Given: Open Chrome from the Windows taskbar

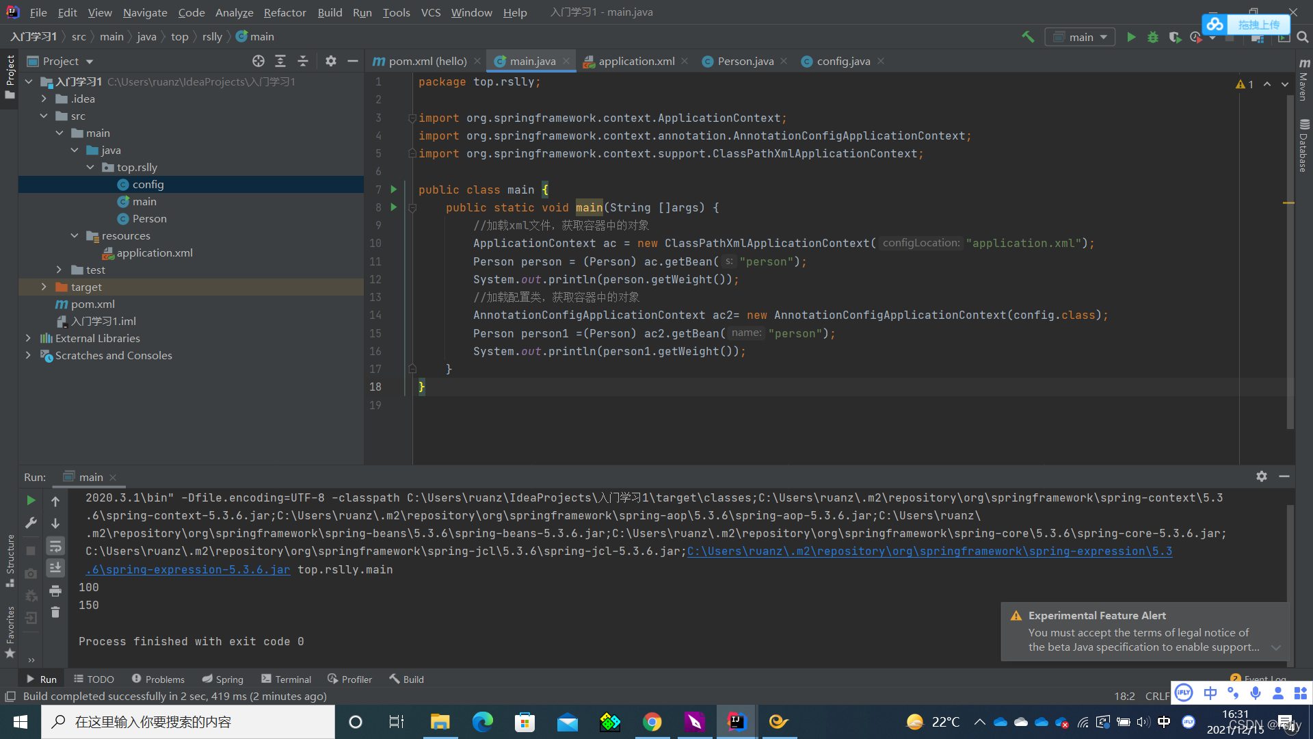Looking at the screenshot, I should pos(652,722).
